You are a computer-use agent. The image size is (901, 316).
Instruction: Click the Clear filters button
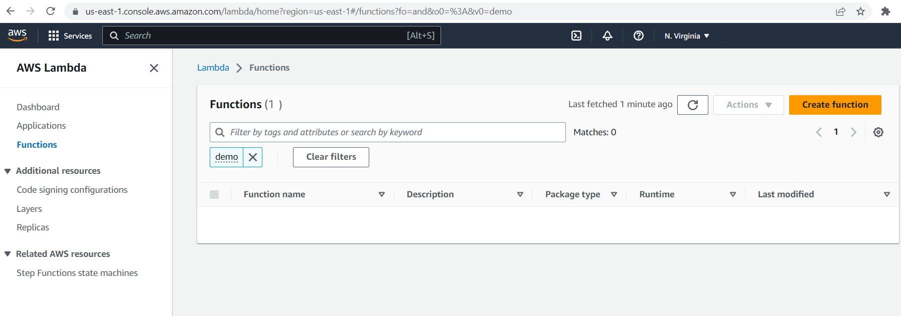coord(331,157)
